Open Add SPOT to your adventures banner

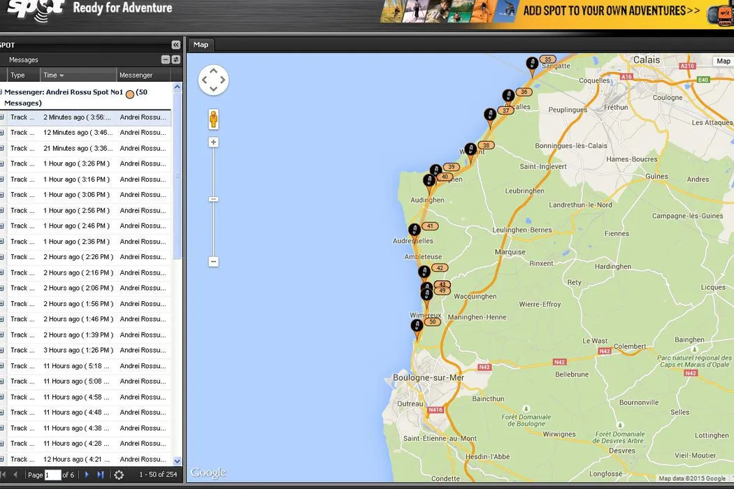[612, 11]
